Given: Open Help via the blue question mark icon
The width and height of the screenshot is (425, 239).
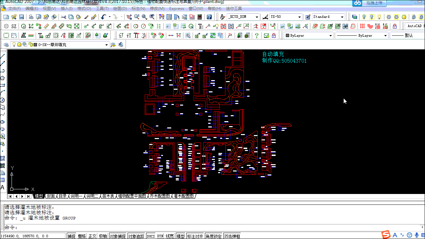Looking at the screenshot, I should (x=209, y=17).
